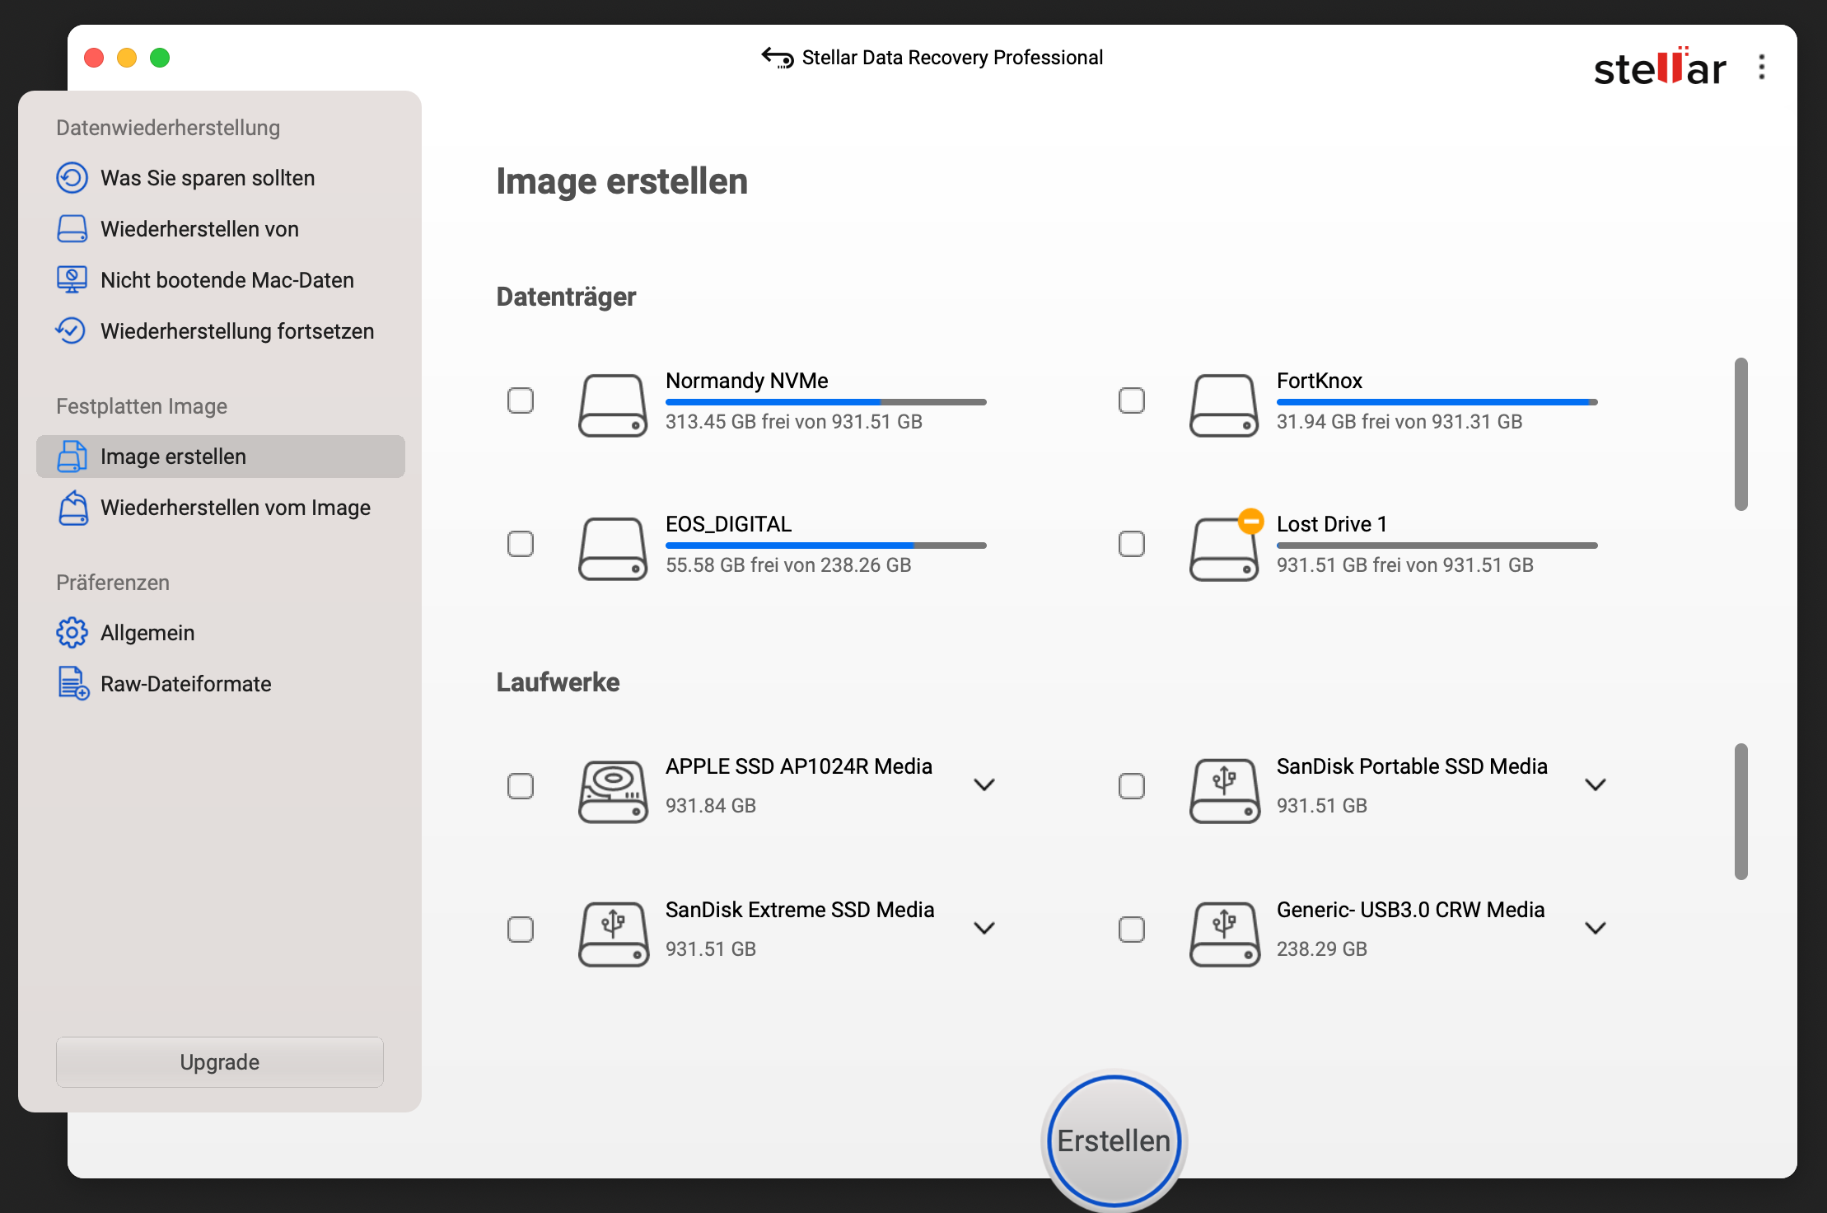
Task: Click '31.94 GB frei von 931.31 GB' text
Action: pos(1399,422)
